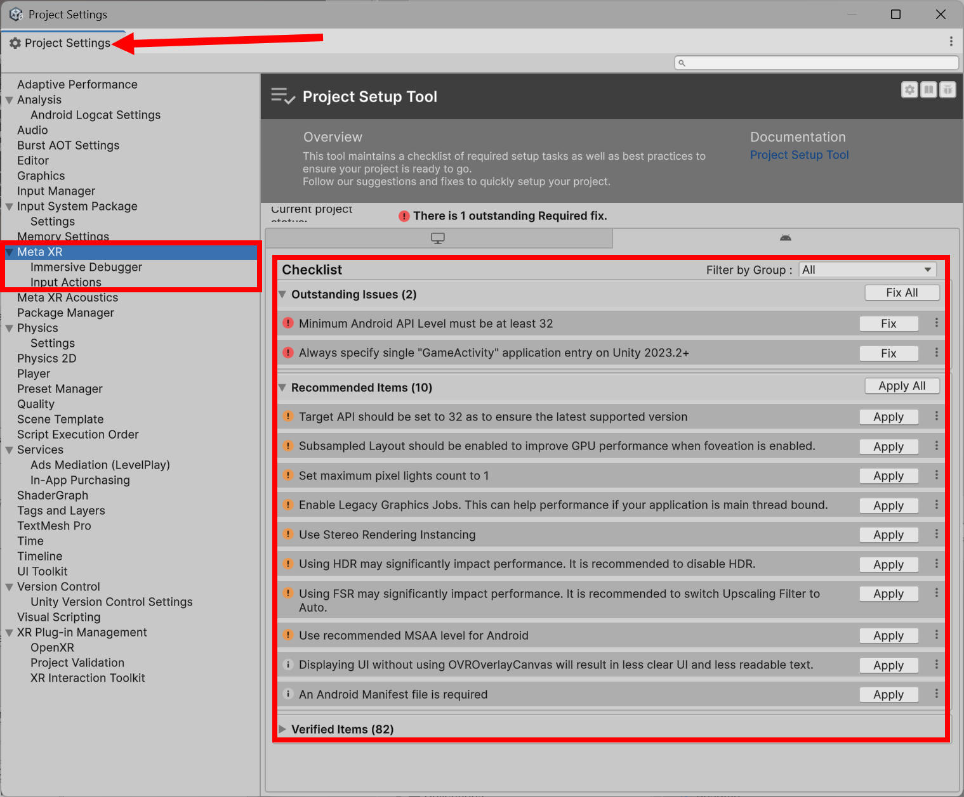
Task: Open the Project Setup Tool documentation link
Action: (799, 155)
